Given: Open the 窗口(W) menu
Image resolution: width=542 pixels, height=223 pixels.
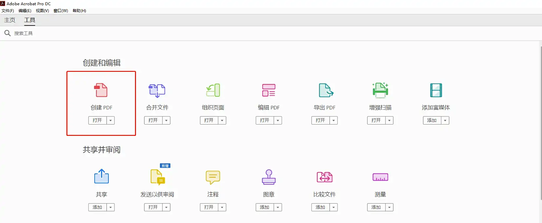Looking at the screenshot, I should point(61,10).
